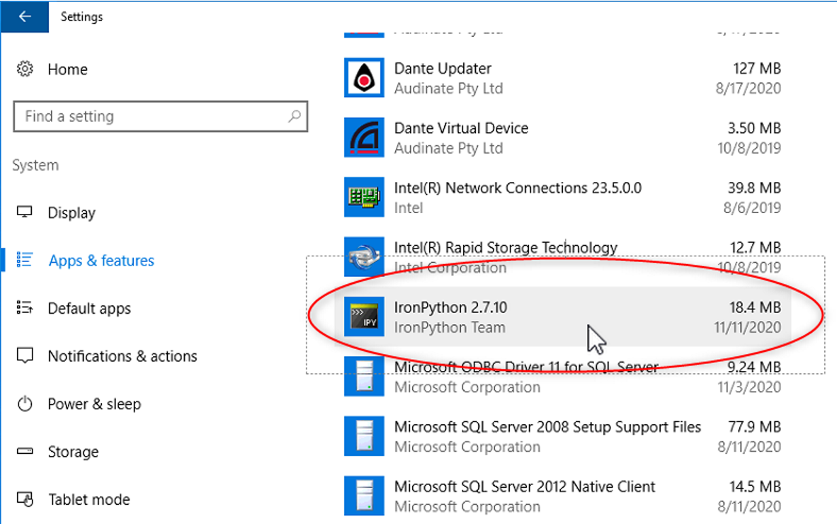Click the Dante Updater app icon
The height and width of the screenshot is (524, 837).
364,78
